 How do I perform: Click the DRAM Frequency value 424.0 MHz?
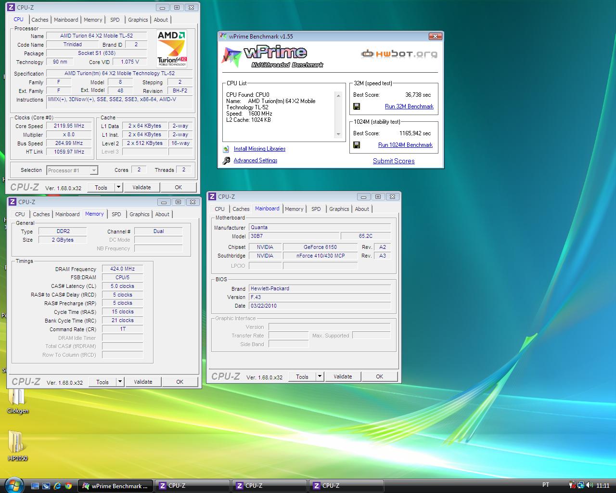tap(122, 269)
